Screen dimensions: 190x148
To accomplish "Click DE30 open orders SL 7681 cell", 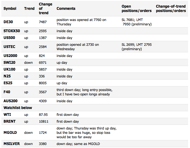I will [x=137, y=22].
